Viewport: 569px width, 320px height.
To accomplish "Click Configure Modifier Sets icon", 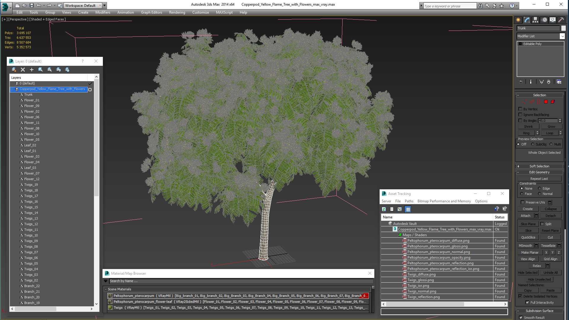I will 559,82.
